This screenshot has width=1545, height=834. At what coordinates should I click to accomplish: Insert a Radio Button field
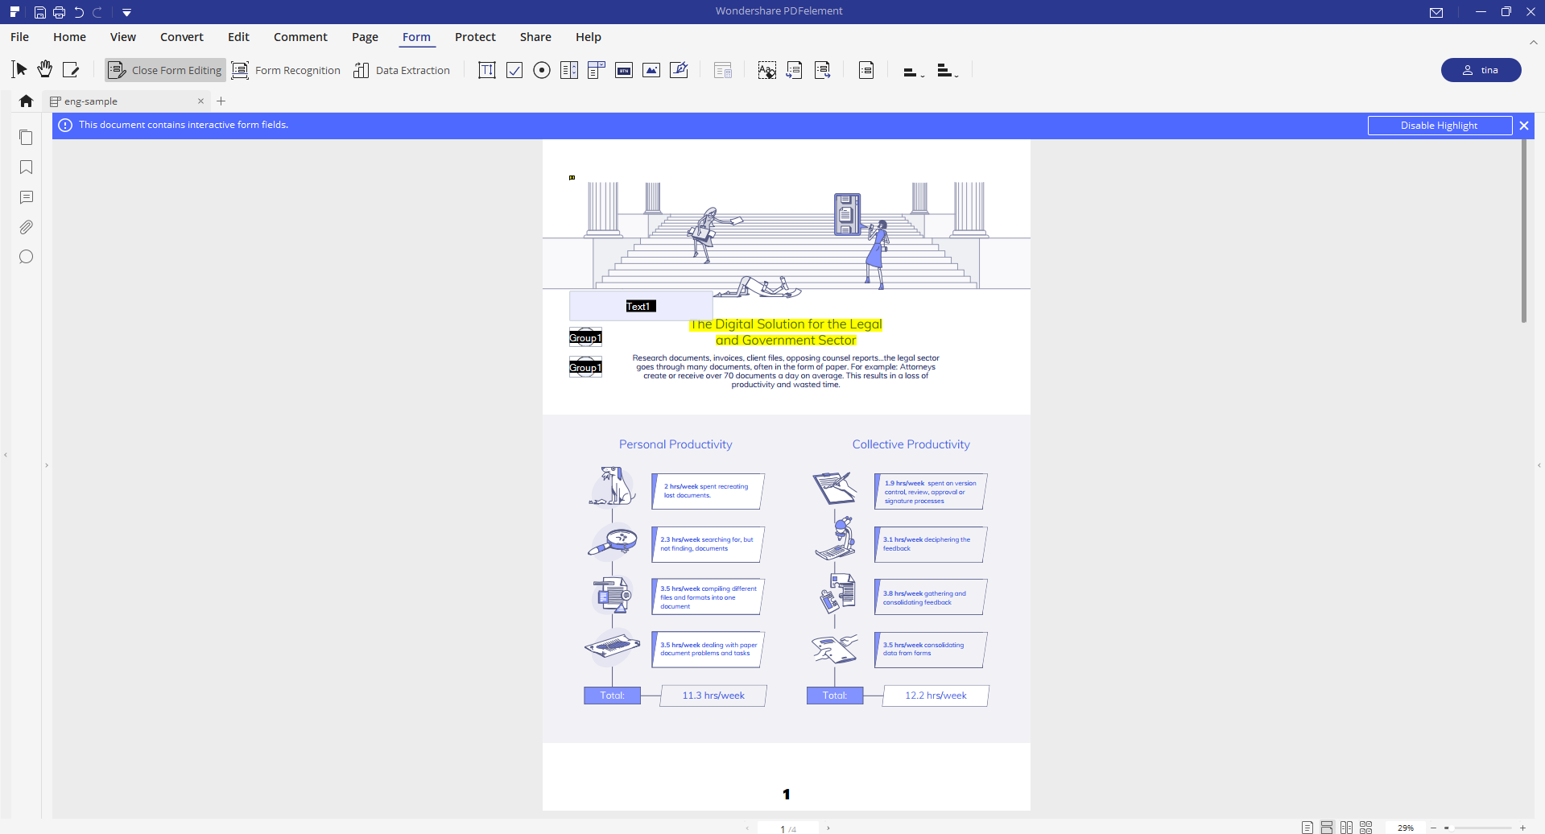(x=541, y=70)
